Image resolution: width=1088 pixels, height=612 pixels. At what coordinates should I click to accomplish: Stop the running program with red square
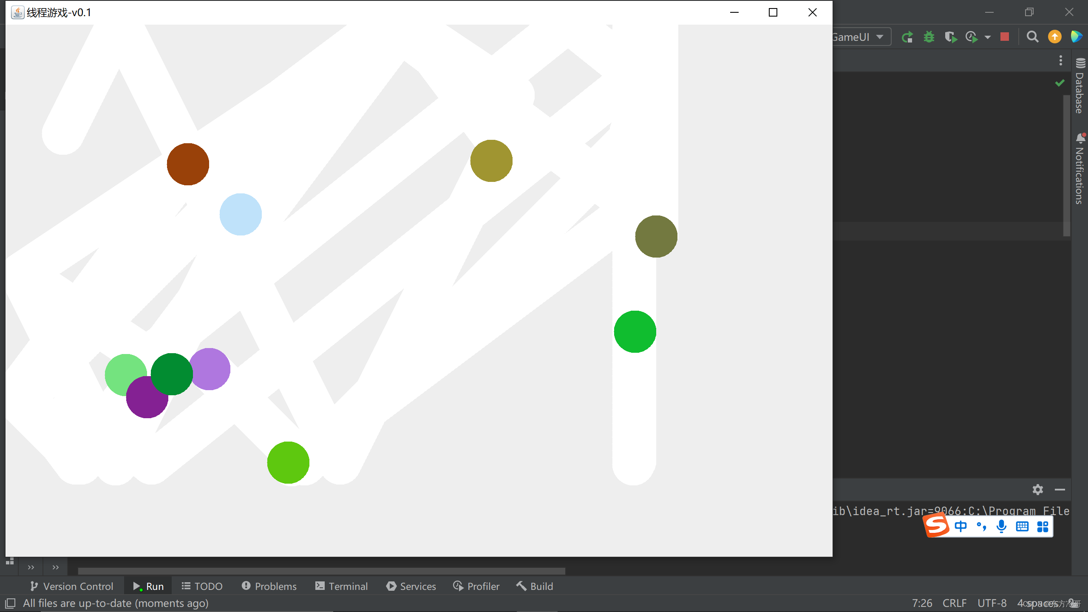(1005, 37)
